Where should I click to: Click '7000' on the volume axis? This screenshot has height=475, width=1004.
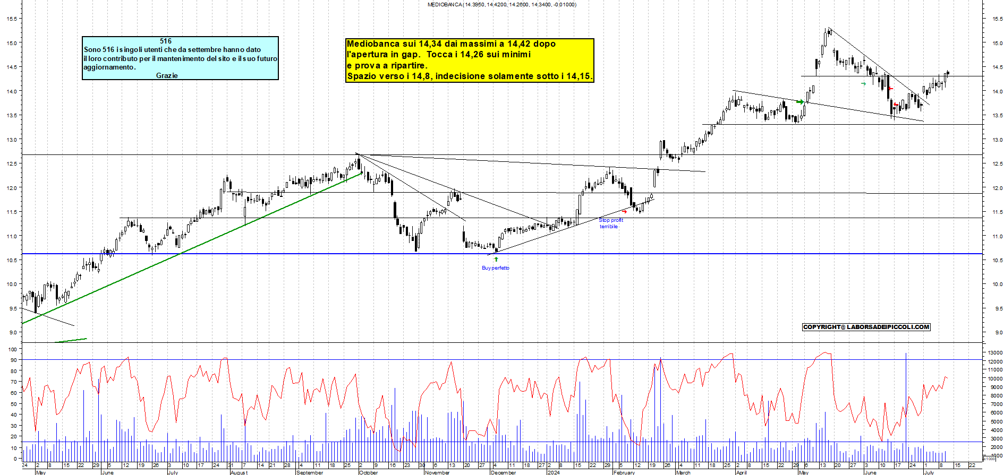[996, 404]
